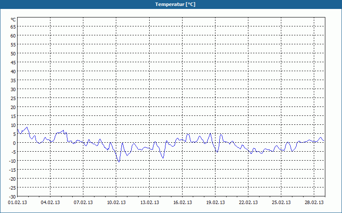Click the lowest curve dip near 10.02.13
This screenshot has width=342, height=213.
coord(119,162)
